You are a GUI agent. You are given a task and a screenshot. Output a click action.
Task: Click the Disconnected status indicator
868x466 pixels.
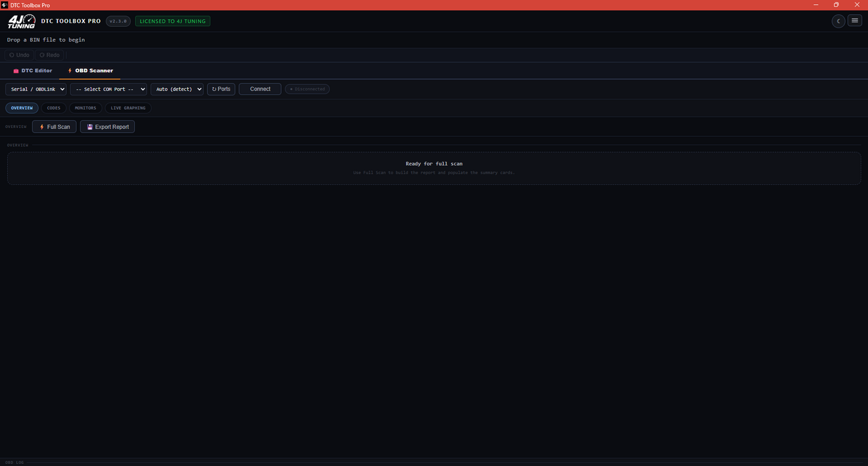point(308,89)
